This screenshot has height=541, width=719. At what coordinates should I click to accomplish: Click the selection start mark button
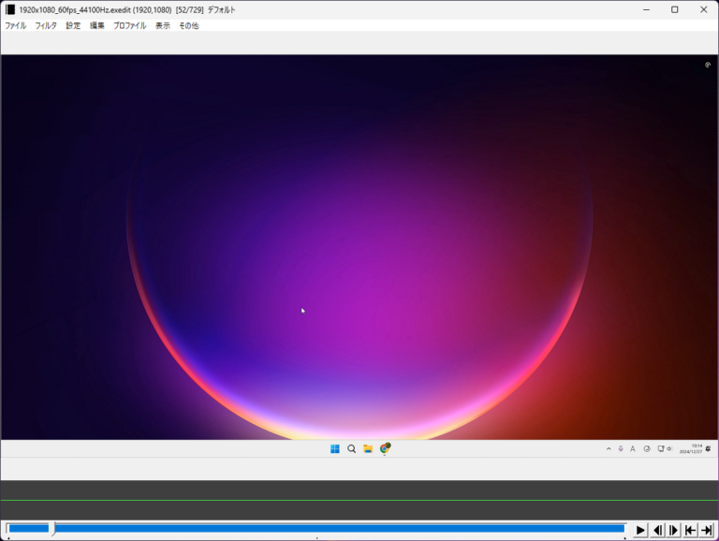[690, 530]
